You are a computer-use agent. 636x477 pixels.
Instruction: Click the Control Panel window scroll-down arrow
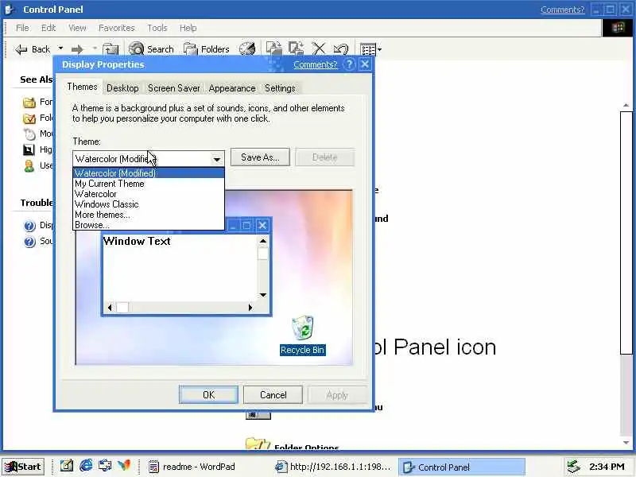(626, 443)
